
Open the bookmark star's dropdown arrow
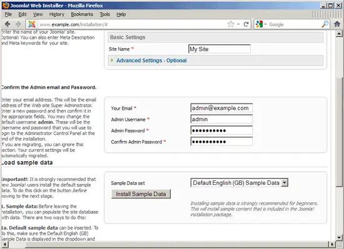pos(238,24)
